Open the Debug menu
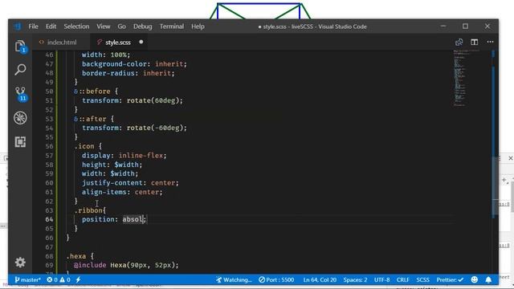The image size is (514, 289). coord(143,26)
